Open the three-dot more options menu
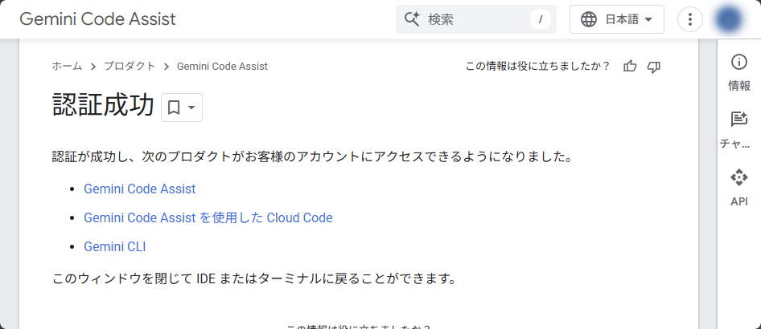 click(x=690, y=19)
